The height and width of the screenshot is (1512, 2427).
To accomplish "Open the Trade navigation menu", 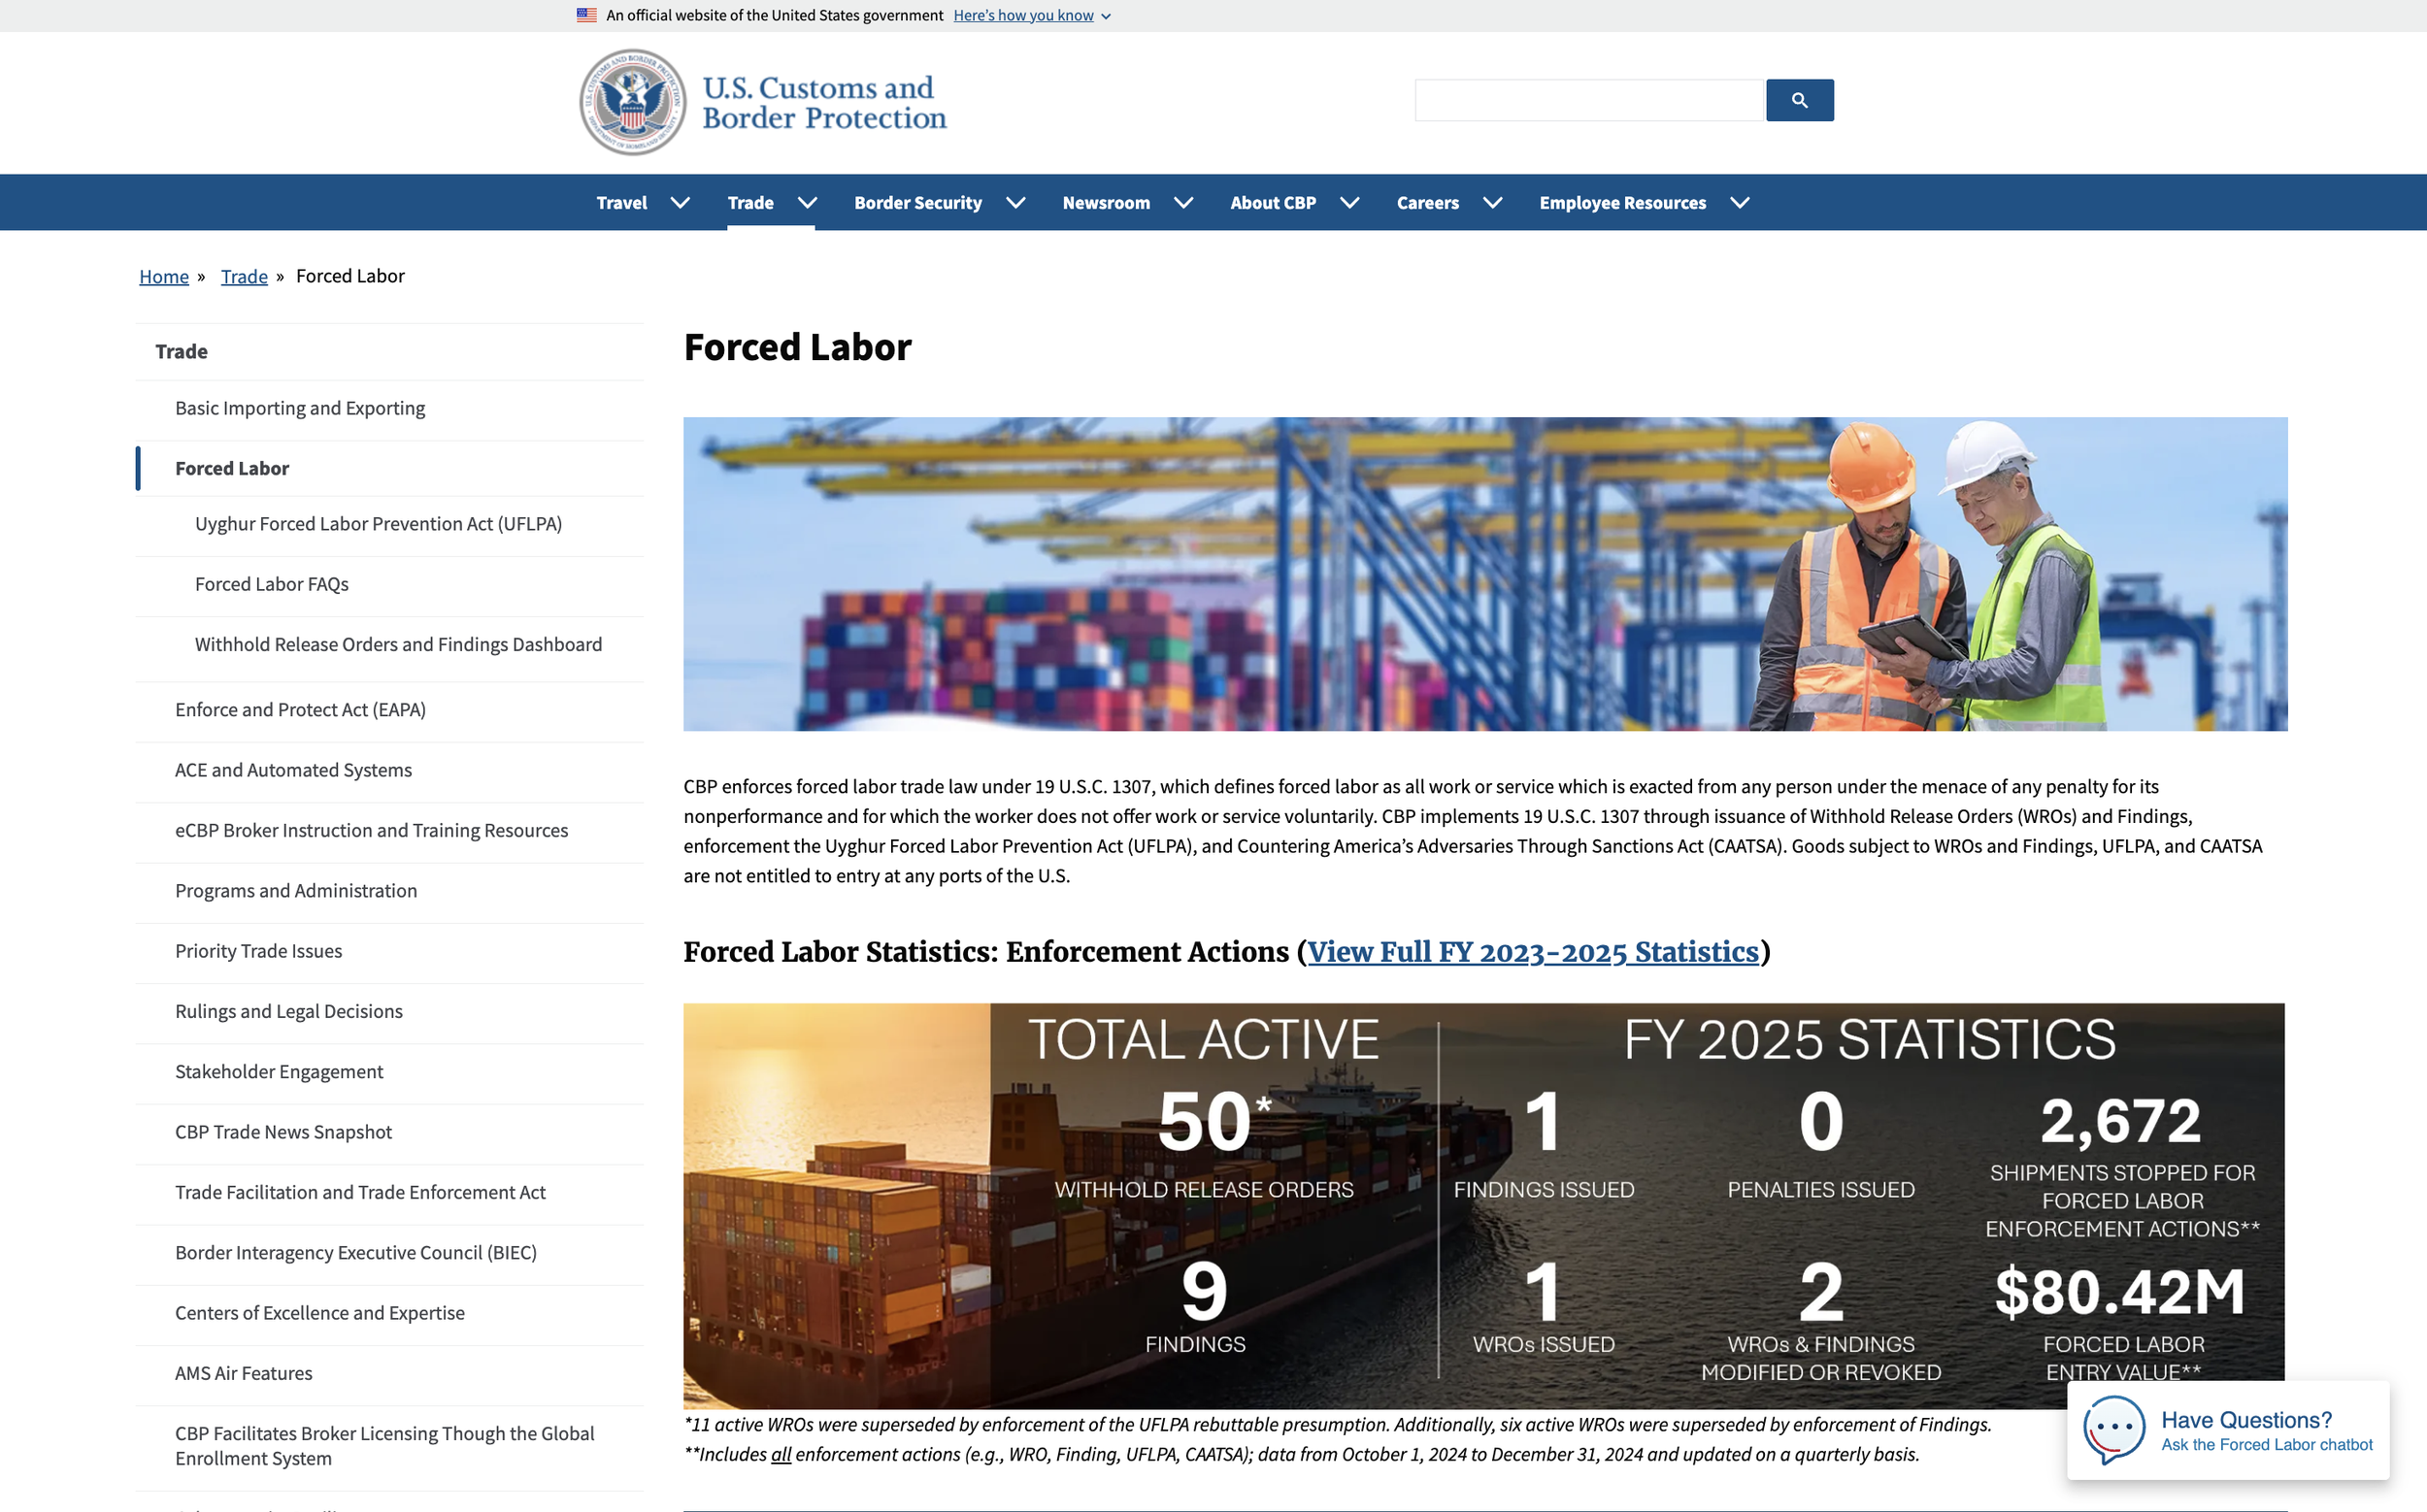I will (750, 203).
